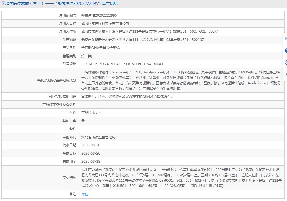This screenshot has width=287, height=201.
Task: Click the 生产地址 row label
Action: tap(69, 40)
